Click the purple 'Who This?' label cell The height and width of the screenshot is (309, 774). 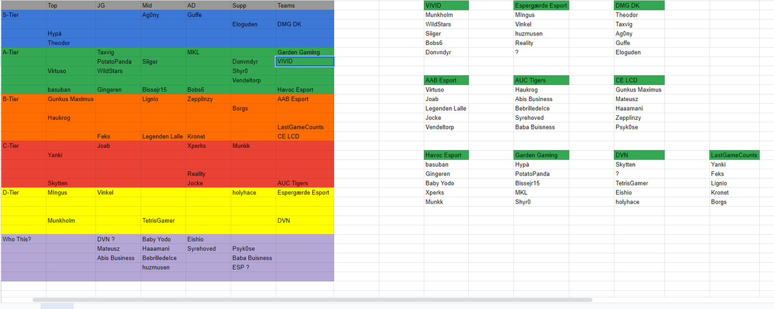(23, 239)
